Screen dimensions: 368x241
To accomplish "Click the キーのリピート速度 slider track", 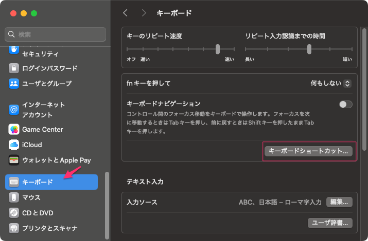I will point(180,49).
